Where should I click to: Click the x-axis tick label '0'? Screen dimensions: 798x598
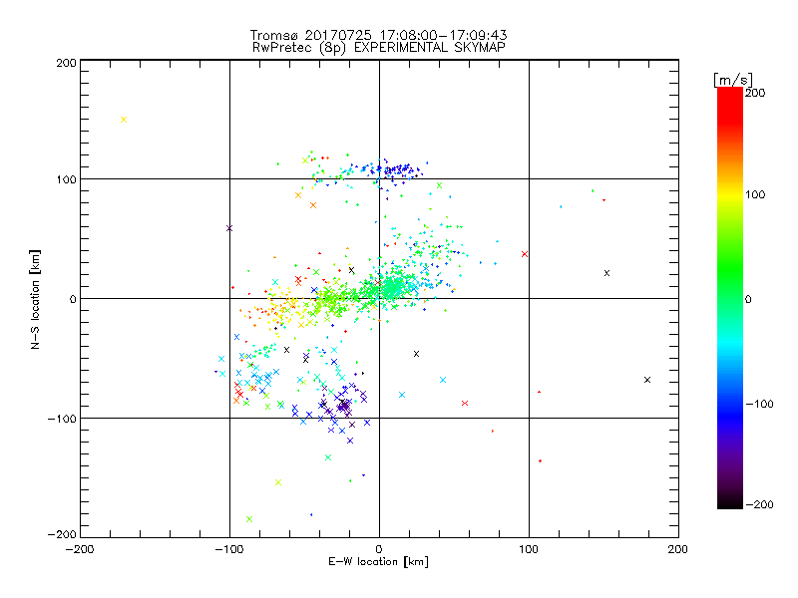[379, 549]
